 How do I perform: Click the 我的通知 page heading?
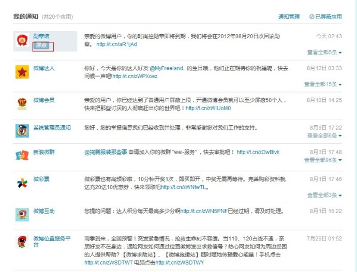[26, 17]
